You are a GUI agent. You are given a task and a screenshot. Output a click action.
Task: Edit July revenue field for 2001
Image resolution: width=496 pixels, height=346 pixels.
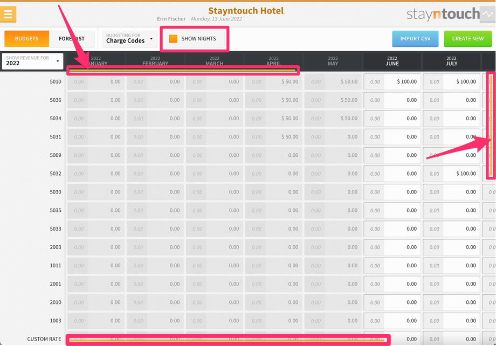pos(461,283)
